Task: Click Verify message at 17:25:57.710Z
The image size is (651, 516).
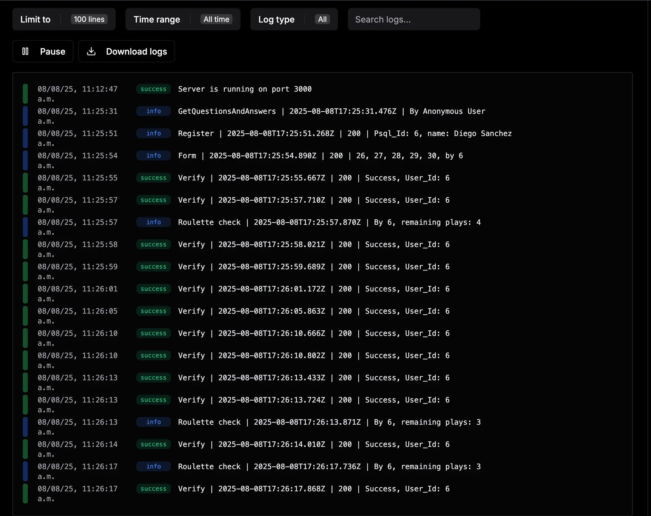Action: 314,200
